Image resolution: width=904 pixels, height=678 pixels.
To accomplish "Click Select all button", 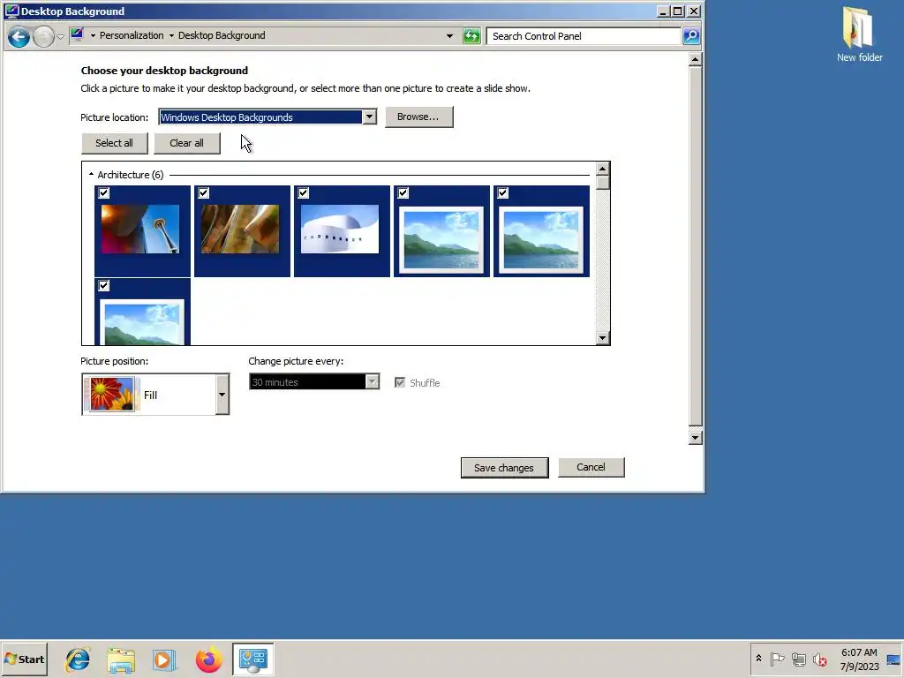I will coord(114,143).
